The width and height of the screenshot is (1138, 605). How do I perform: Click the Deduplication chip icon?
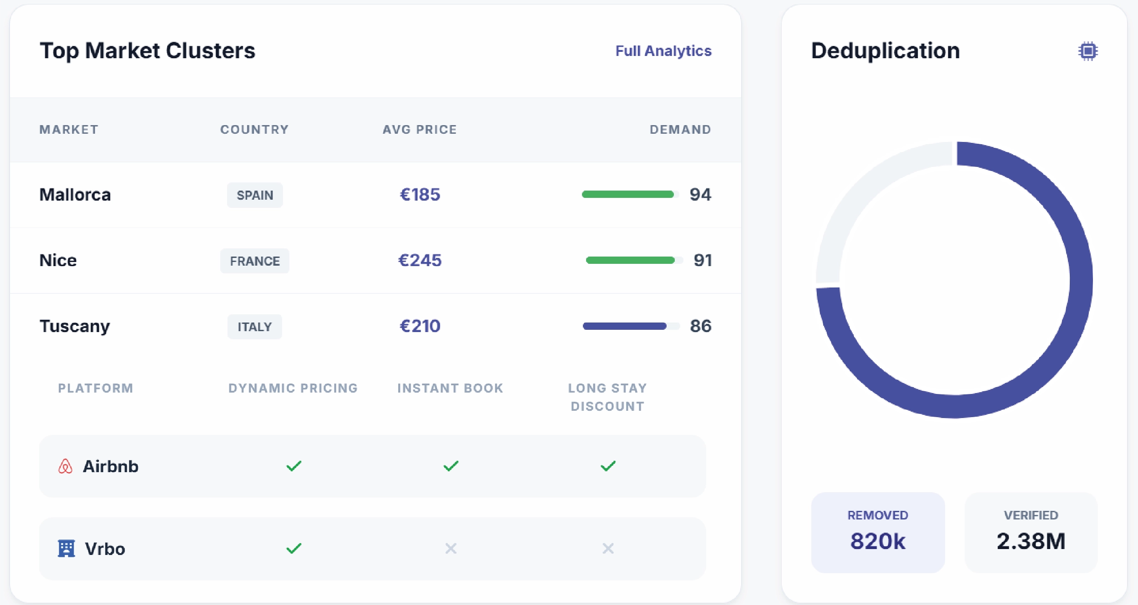tap(1087, 51)
